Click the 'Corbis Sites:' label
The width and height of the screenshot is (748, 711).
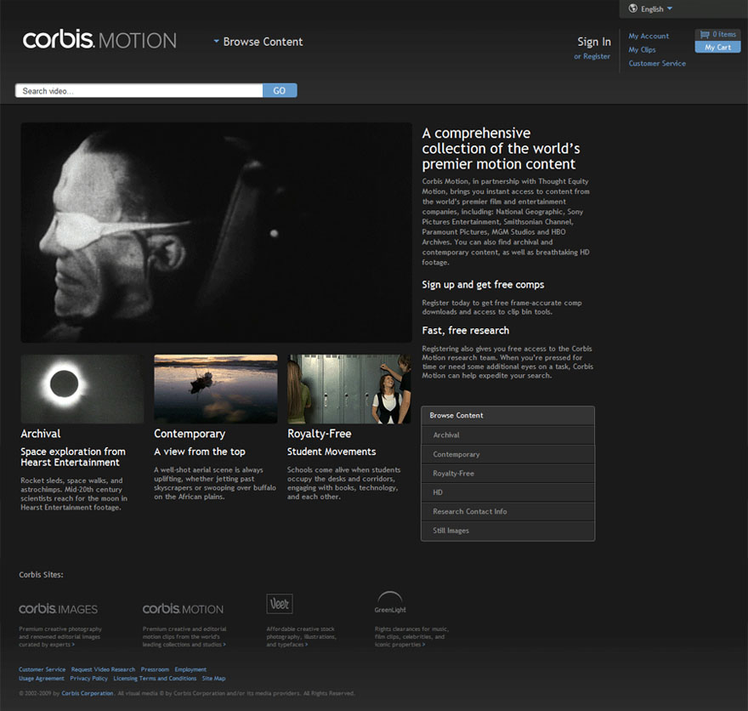[41, 575]
